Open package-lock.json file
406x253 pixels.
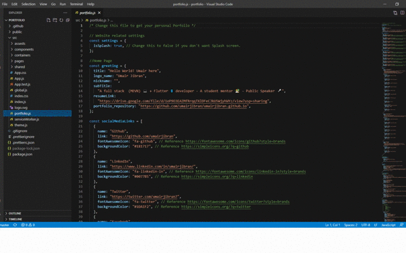[x=26, y=149]
